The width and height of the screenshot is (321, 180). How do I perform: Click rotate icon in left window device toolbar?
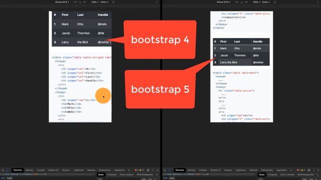113,2
